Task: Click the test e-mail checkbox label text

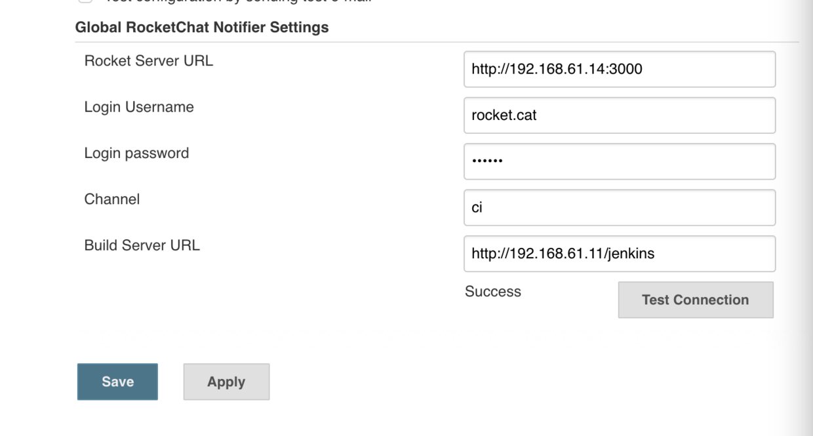Action: tap(236, 2)
